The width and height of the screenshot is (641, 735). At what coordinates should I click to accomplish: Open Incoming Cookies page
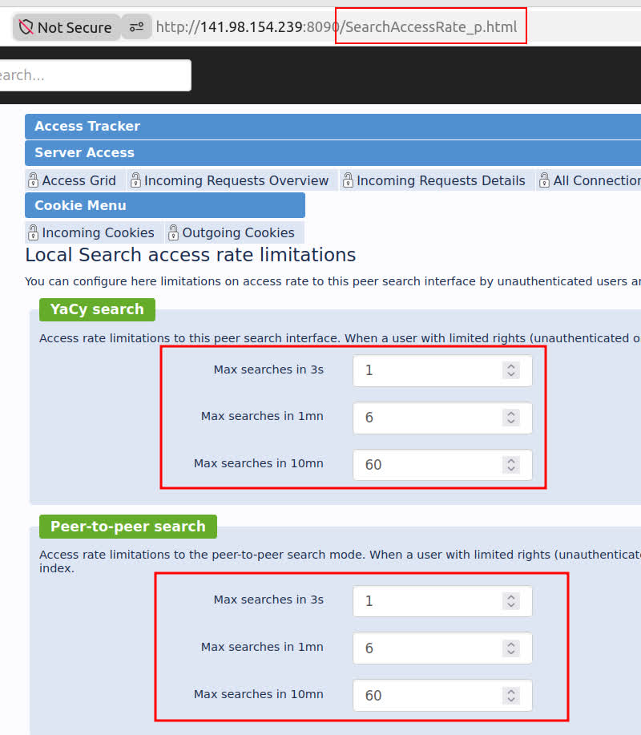[x=98, y=232]
